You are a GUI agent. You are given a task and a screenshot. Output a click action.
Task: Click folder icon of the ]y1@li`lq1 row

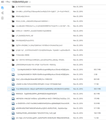point(13,50)
